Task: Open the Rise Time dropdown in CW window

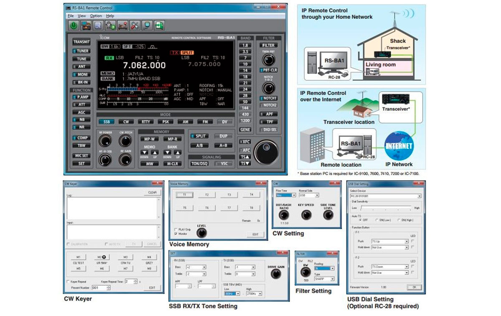Action: 286,195
